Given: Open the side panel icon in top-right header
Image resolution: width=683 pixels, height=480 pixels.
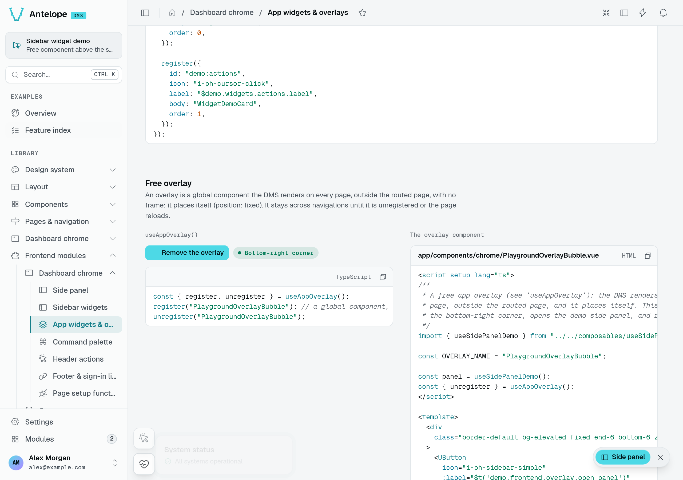Looking at the screenshot, I should click(x=624, y=13).
